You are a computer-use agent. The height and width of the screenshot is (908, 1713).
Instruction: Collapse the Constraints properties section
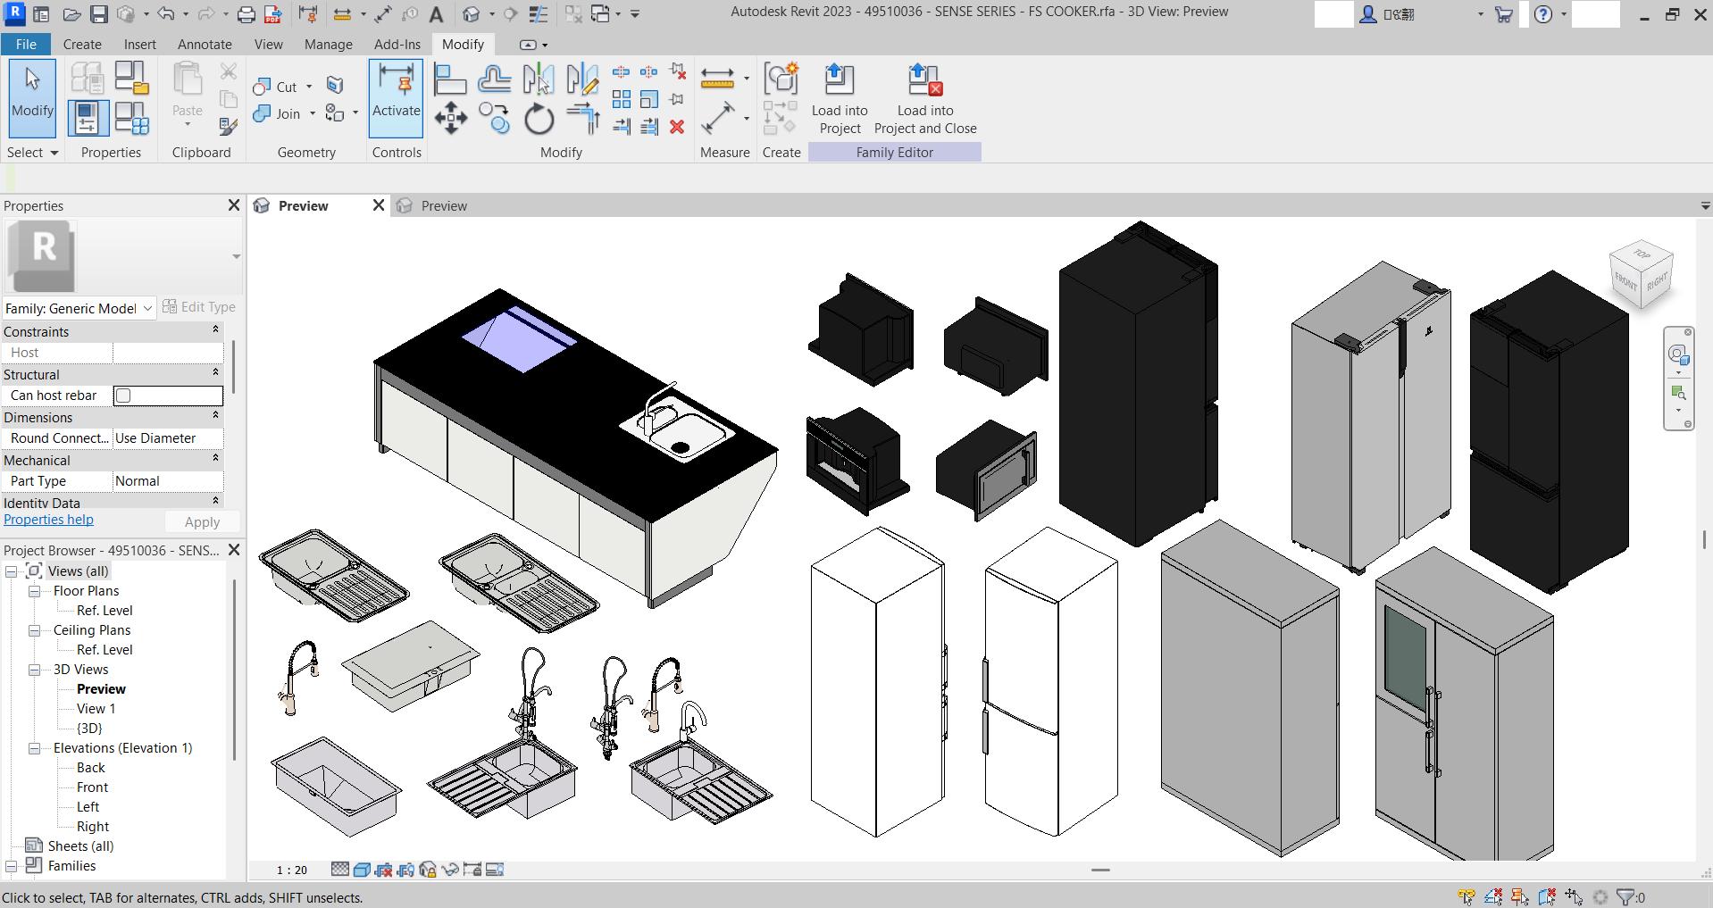[x=215, y=330]
